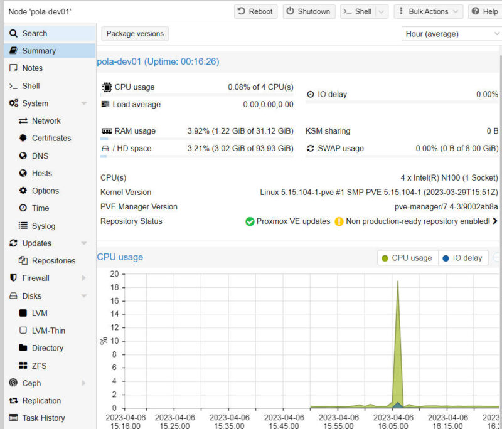Click the LVM-Thin outline square icon
Viewport: 502px width, 429px height.
23,330
